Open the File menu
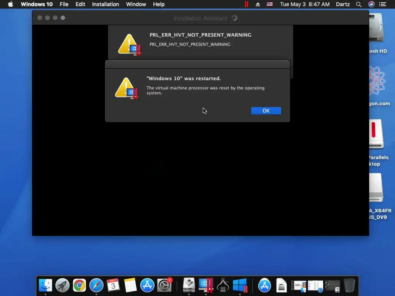Screen dimensions: 395x296 64,4
